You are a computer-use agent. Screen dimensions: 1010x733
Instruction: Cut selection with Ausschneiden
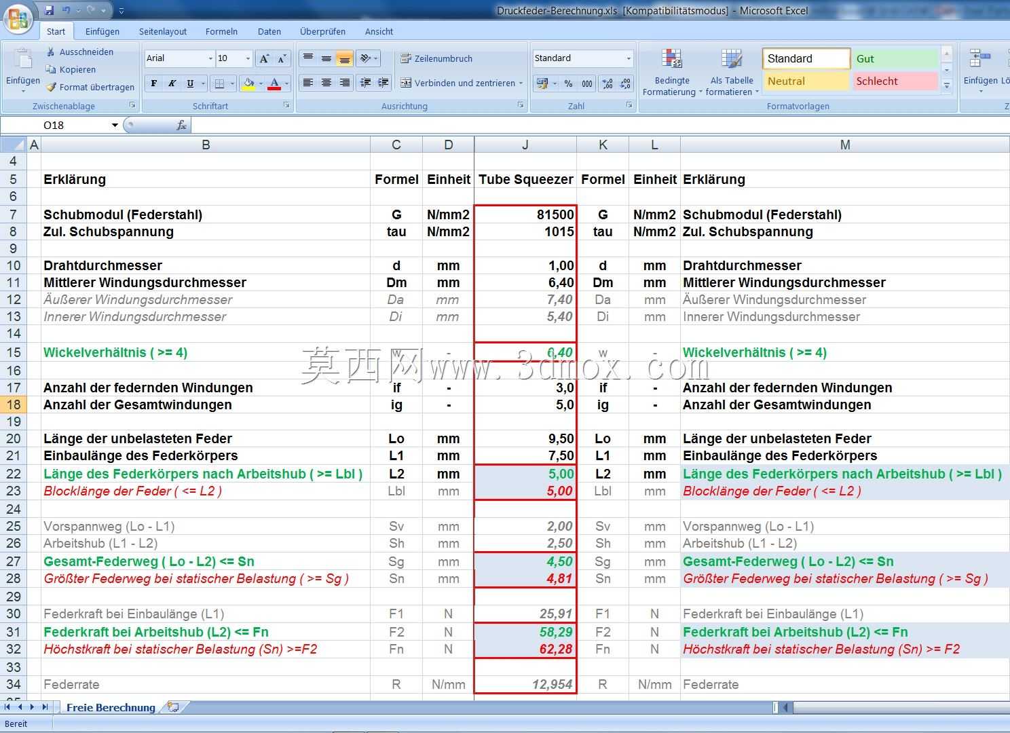79,52
